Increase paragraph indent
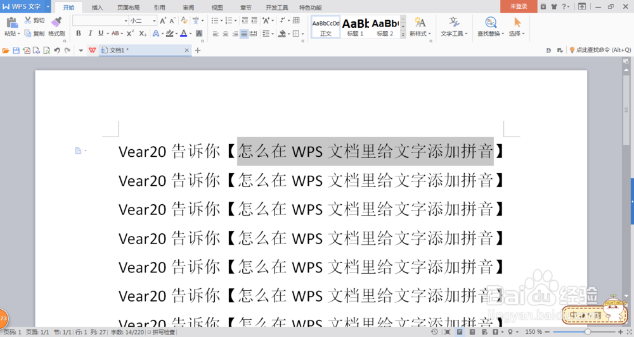The width and height of the screenshot is (634, 337). coord(254,21)
